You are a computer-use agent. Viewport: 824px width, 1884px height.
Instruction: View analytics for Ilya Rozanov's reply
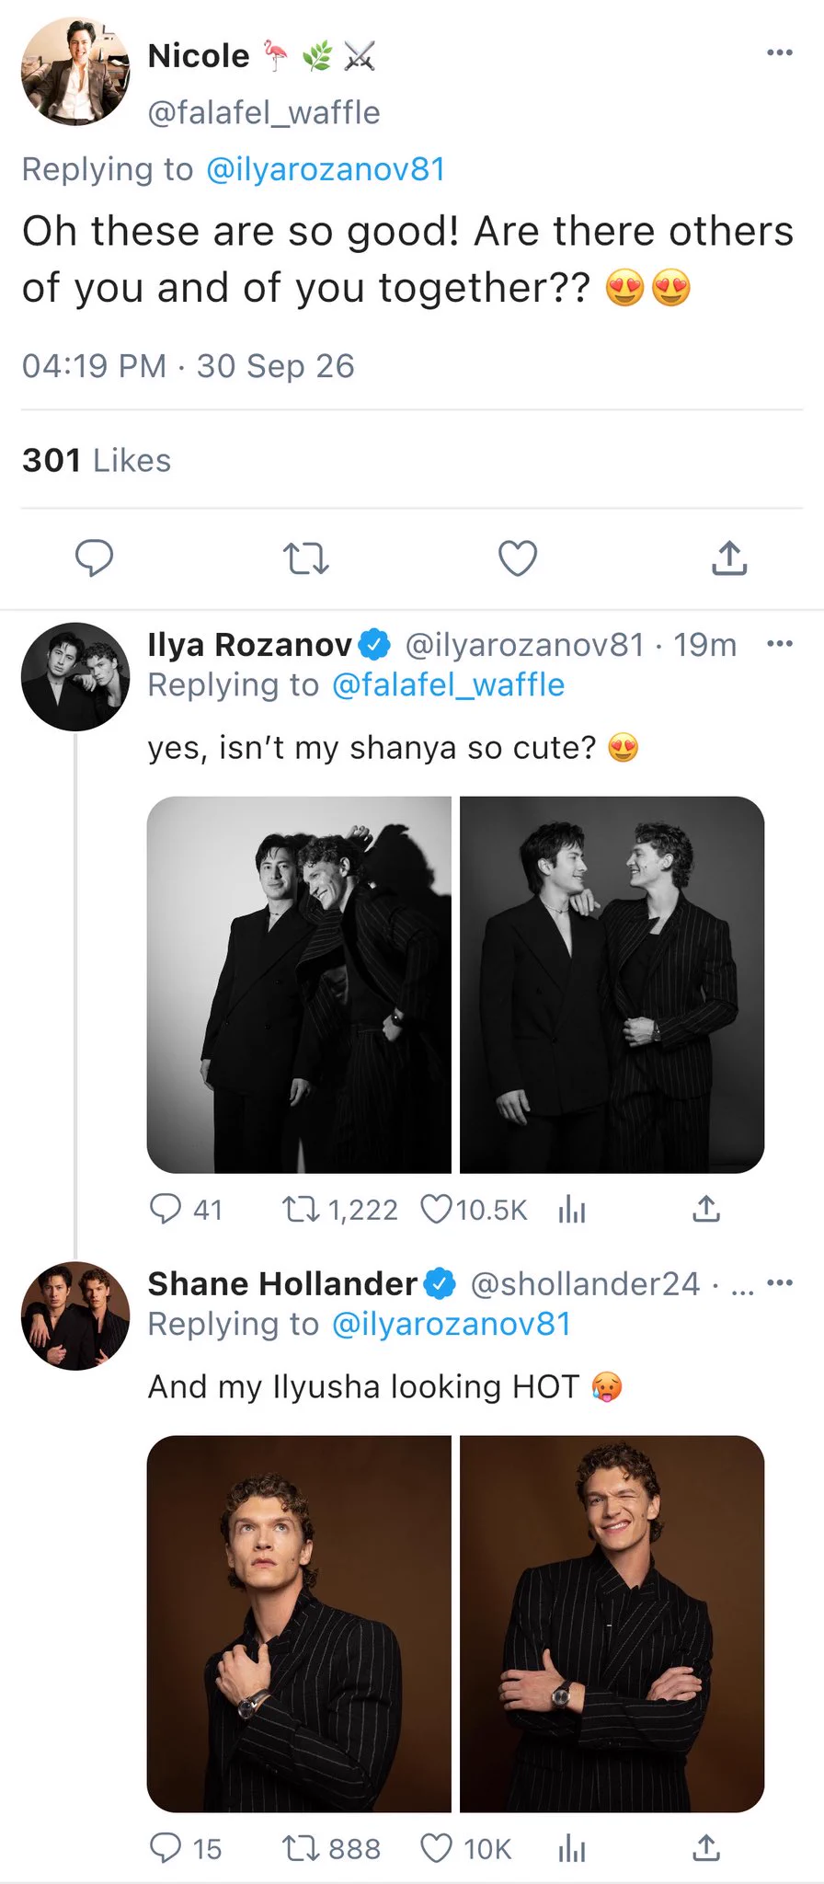[572, 1209]
